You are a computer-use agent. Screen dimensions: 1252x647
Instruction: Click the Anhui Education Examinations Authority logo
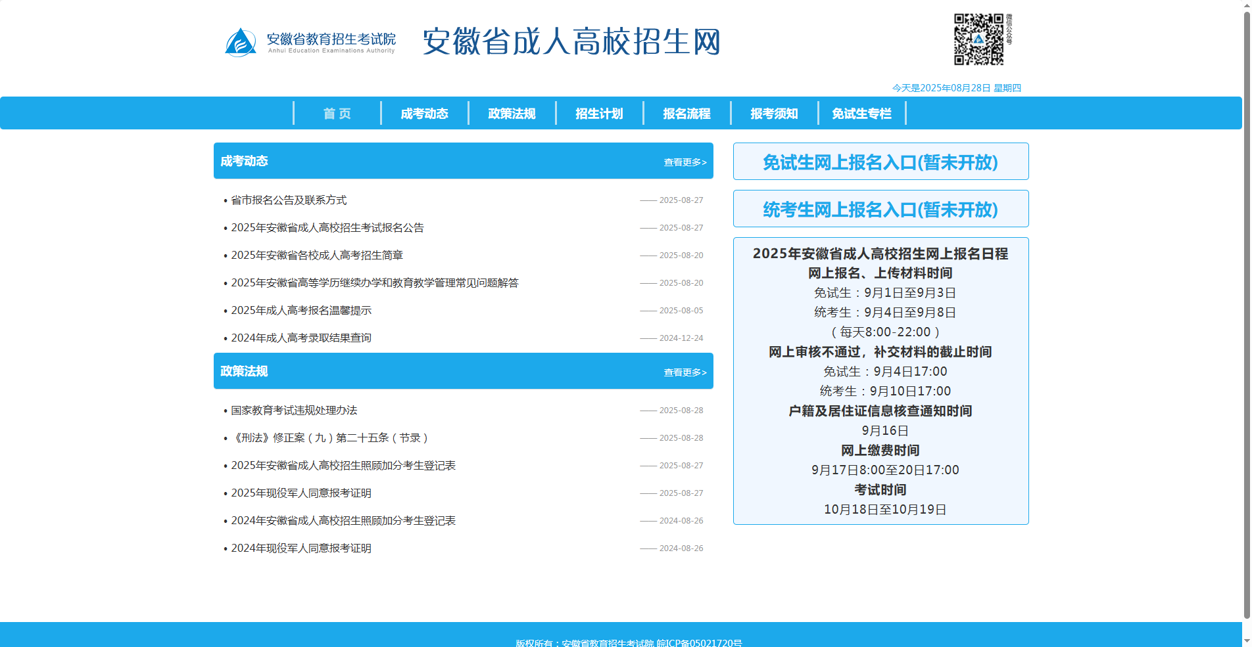click(x=309, y=41)
